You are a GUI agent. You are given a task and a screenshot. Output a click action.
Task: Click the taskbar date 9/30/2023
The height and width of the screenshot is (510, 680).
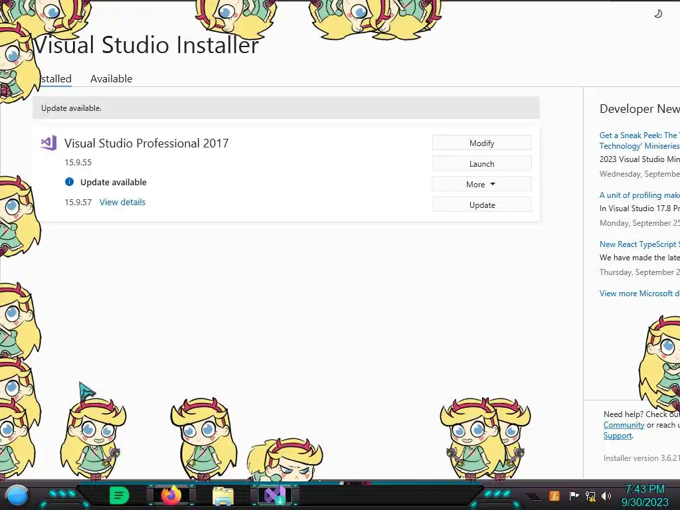(x=645, y=502)
